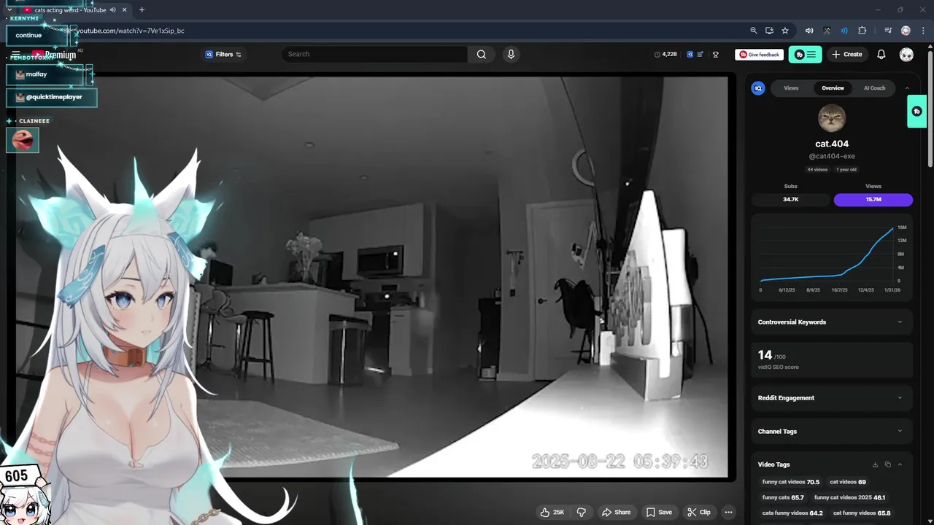Click the 4,228 clock counter
Viewport: 934px width, 525px height.
tap(665, 55)
